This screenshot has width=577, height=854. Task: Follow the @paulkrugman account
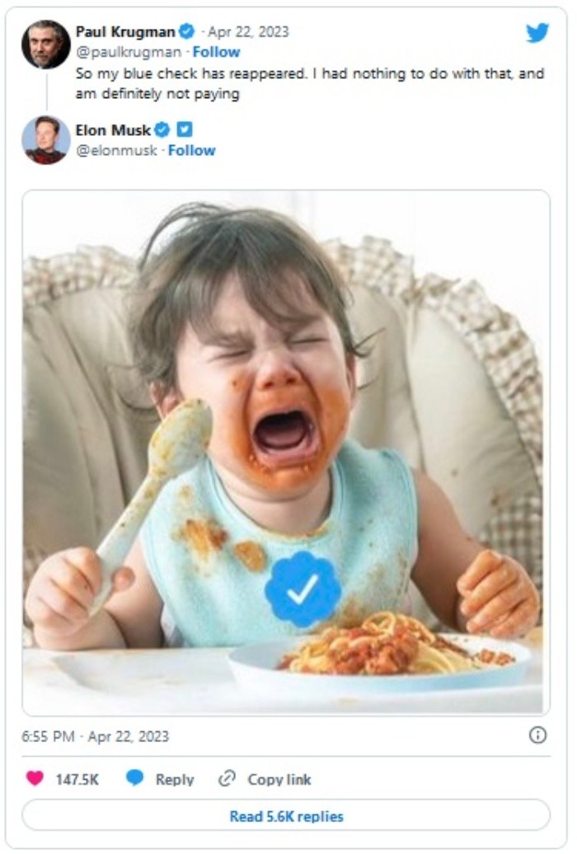pos(216,52)
